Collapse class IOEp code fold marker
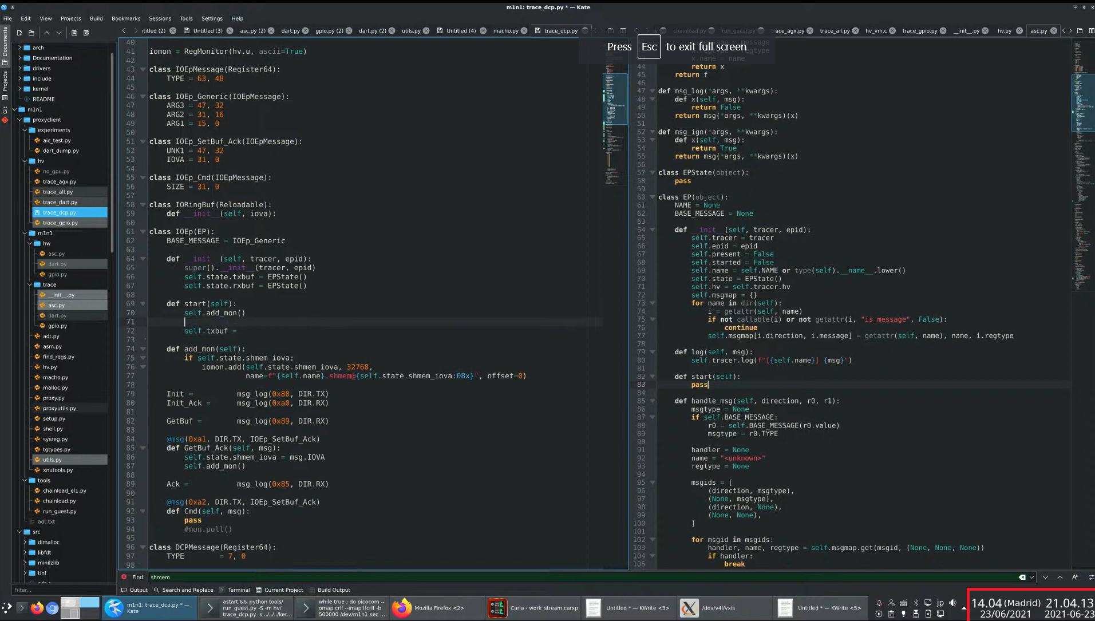 [x=143, y=232]
